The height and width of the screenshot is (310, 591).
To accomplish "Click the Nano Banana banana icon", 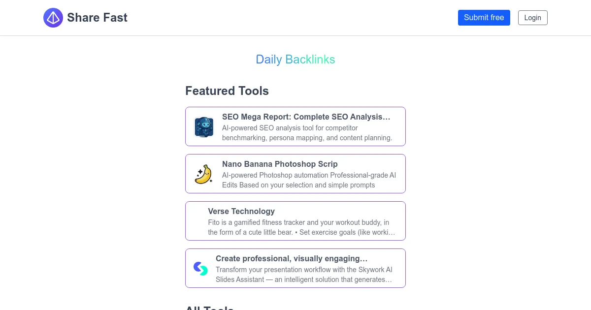I will point(204,174).
